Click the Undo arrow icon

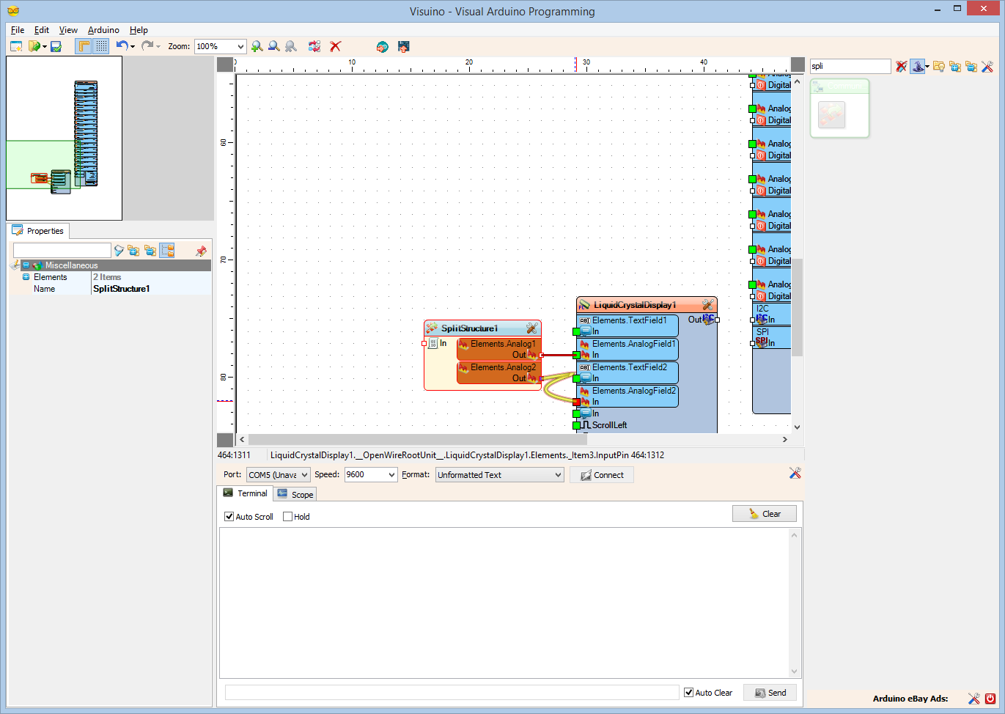point(122,46)
